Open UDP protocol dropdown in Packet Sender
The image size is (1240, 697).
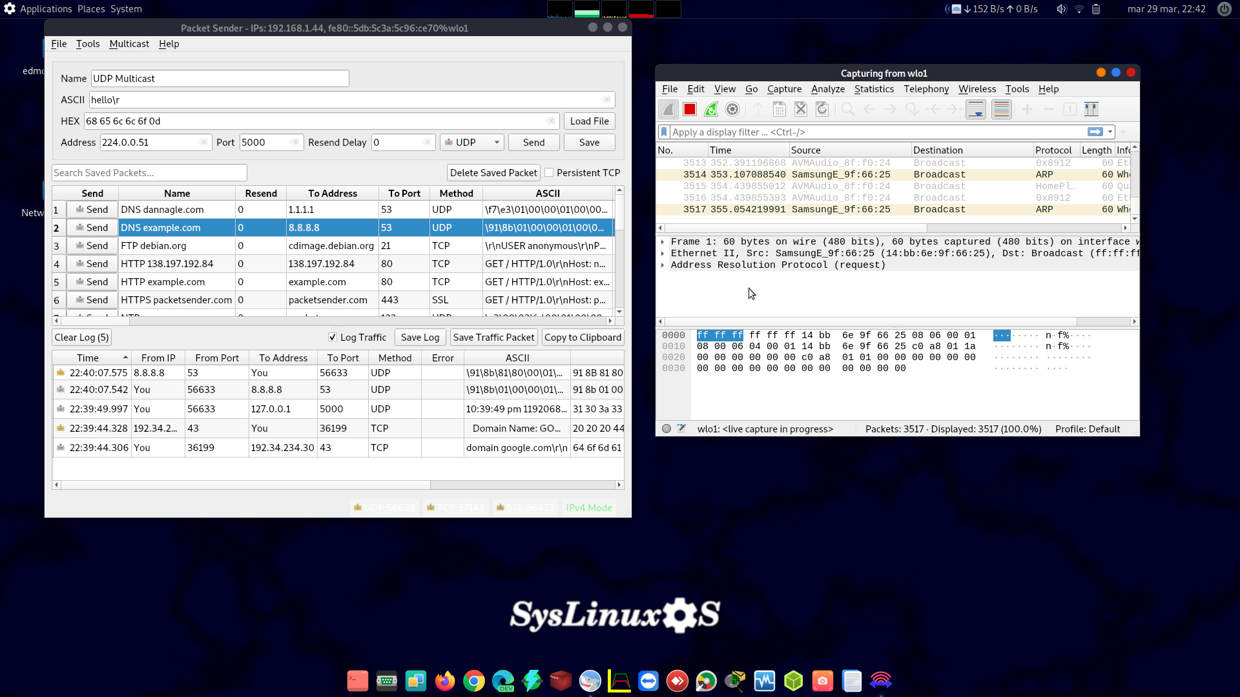coord(471,143)
